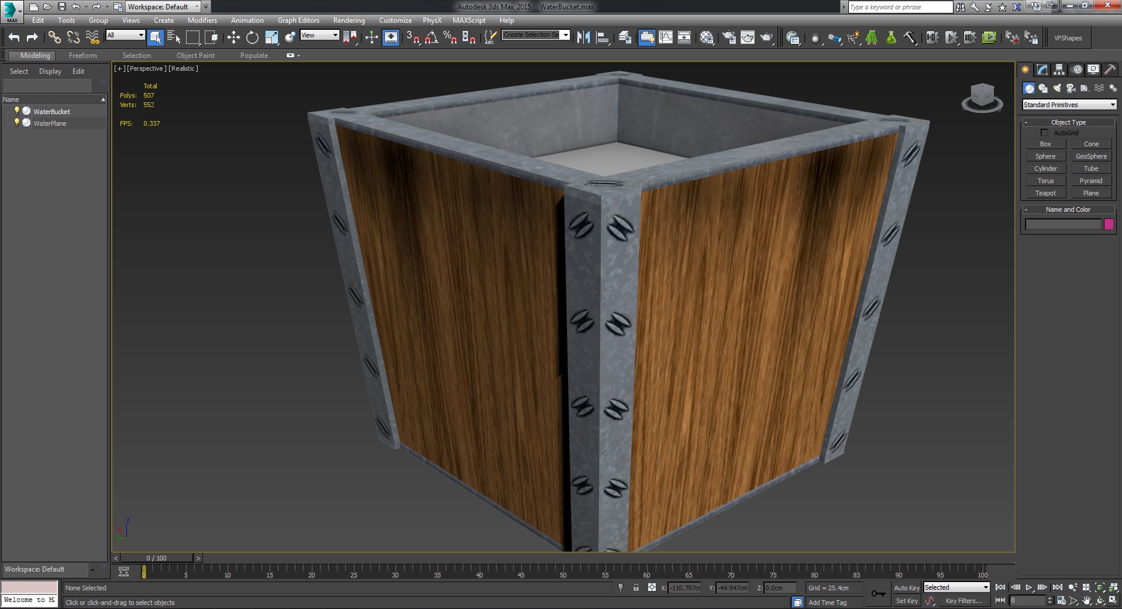Viewport: 1122px width, 609px height.
Task: Click the Mirror tool icon
Action: 583,37
